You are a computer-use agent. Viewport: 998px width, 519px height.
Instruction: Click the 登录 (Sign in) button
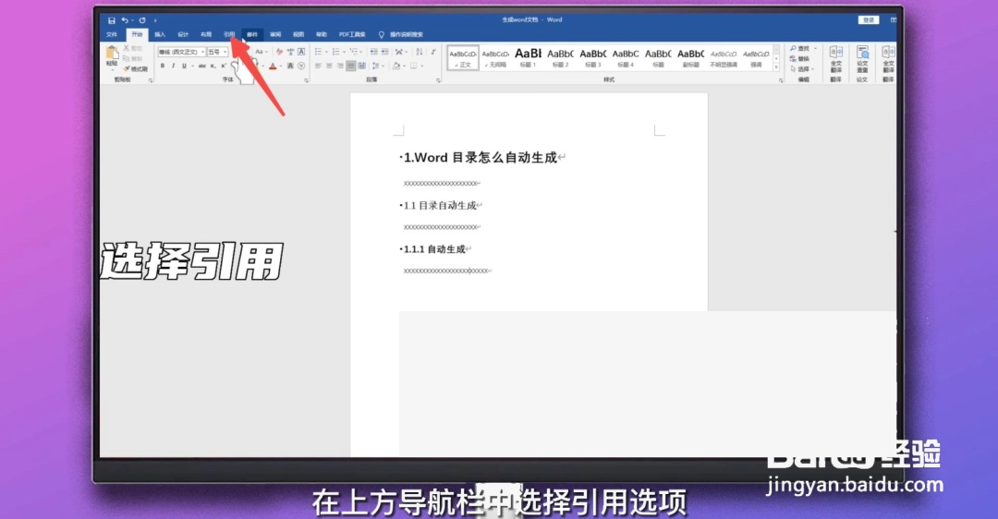point(869,20)
